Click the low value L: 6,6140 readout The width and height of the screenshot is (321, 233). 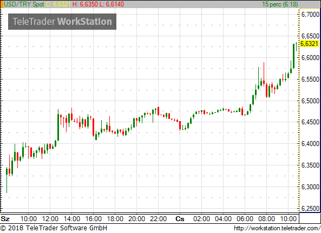pyautogui.click(x=112, y=4)
